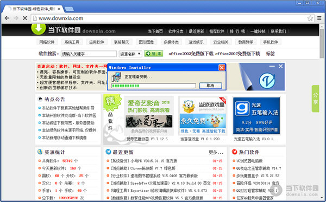Open the 光速五笔输入法 featured software thumbnail

tap(256, 115)
